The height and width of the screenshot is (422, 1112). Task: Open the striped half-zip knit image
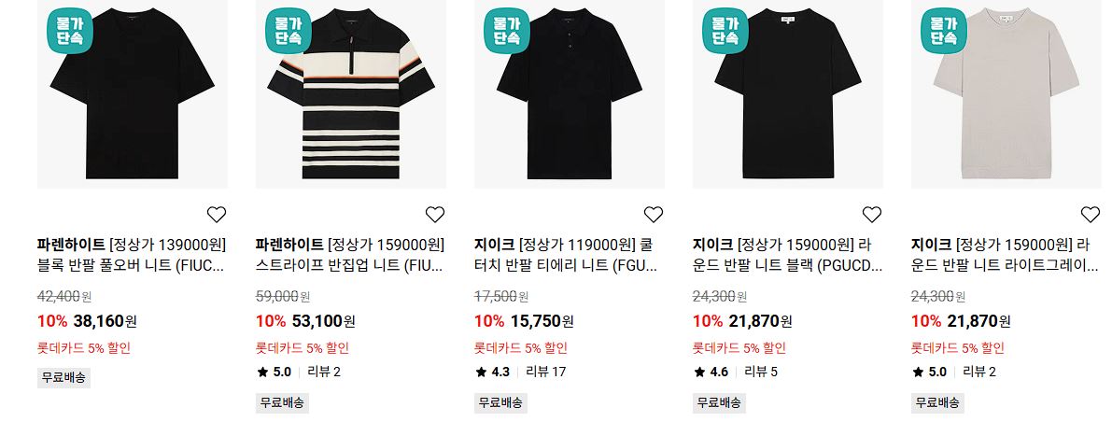(x=351, y=93)
